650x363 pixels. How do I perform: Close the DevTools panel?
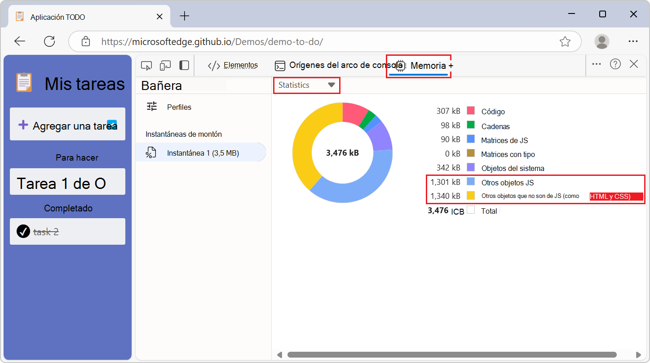pos(634,64)
